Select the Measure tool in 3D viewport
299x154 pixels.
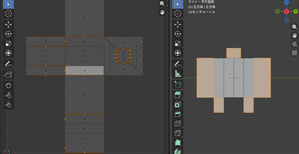(x=177, y=74)
